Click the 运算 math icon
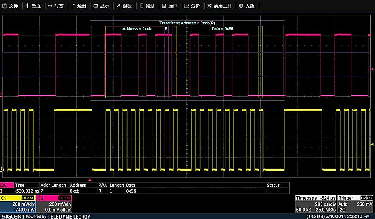The image size is (375, 219). click(164, 6)
